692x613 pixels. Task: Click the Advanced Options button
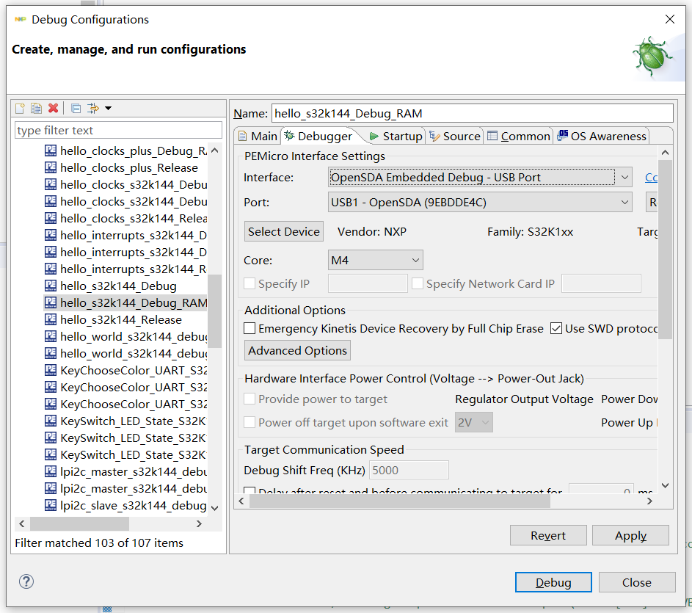297,350
